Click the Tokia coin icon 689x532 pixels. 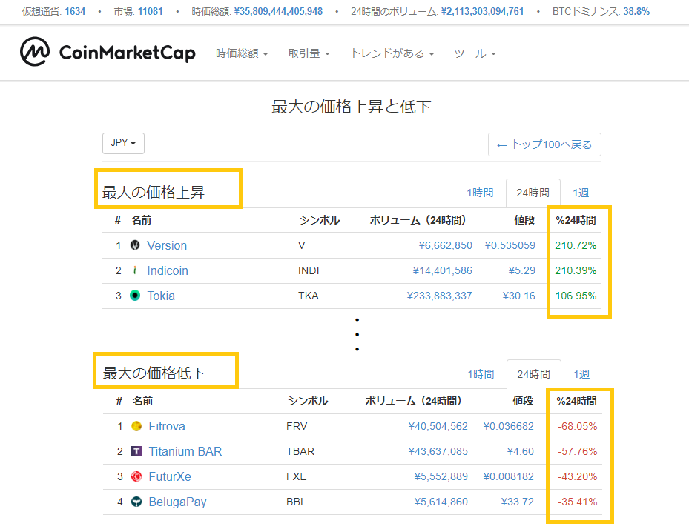pos(135,296)
